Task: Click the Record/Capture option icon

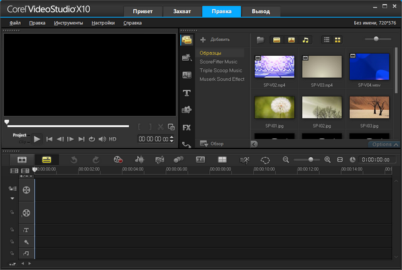Action: pos(118,160)
